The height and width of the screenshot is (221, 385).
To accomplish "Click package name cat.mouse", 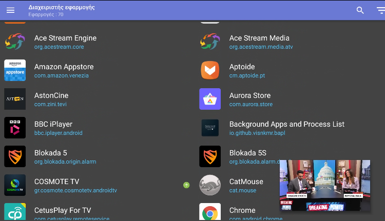I will [x=243, y=190].
